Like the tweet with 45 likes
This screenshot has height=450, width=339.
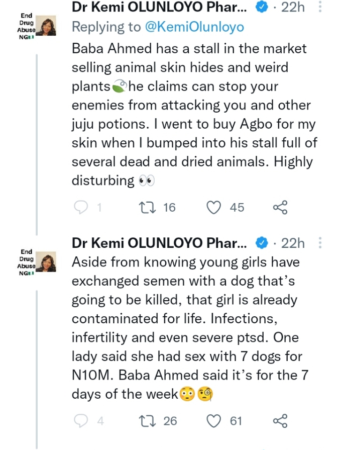pyautogui.click(x=214, y=207)
